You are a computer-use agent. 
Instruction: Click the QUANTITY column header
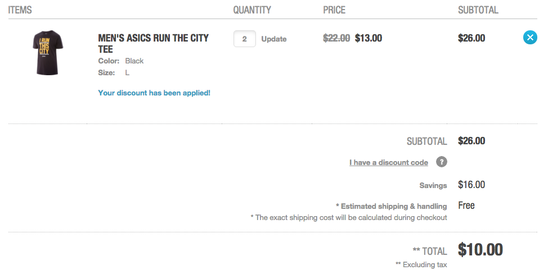[252, 10]
